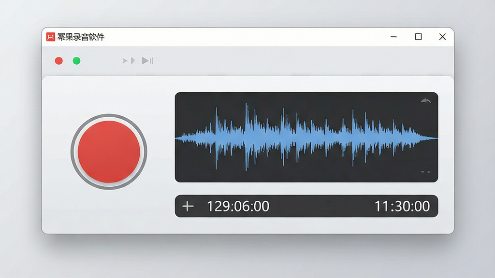Click the green dot in toolbar

76,61
